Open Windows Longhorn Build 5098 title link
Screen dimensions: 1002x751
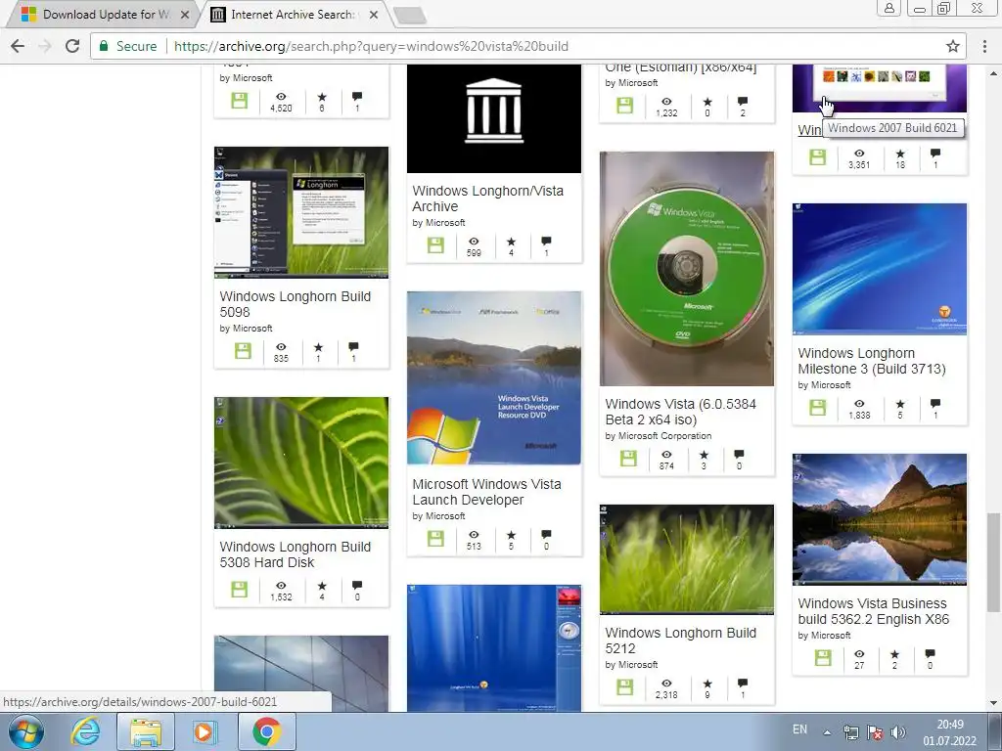pyautogui.click(x=296, y=304)
